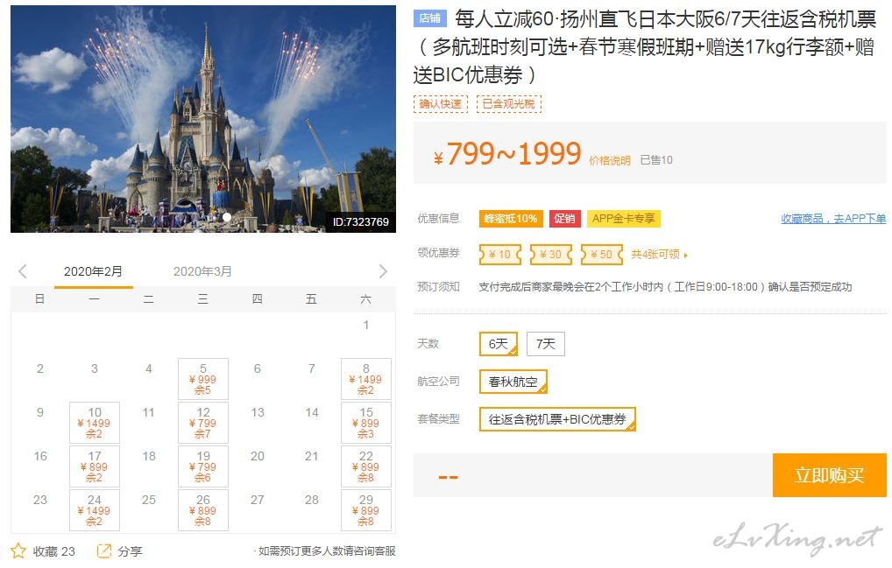Claim the ¥50 coupon
This screenshot has height=568, width=892.
(x=601, y=255)
